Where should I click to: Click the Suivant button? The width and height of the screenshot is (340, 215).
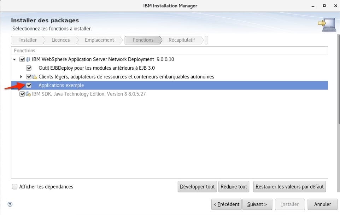coord(257,204)
